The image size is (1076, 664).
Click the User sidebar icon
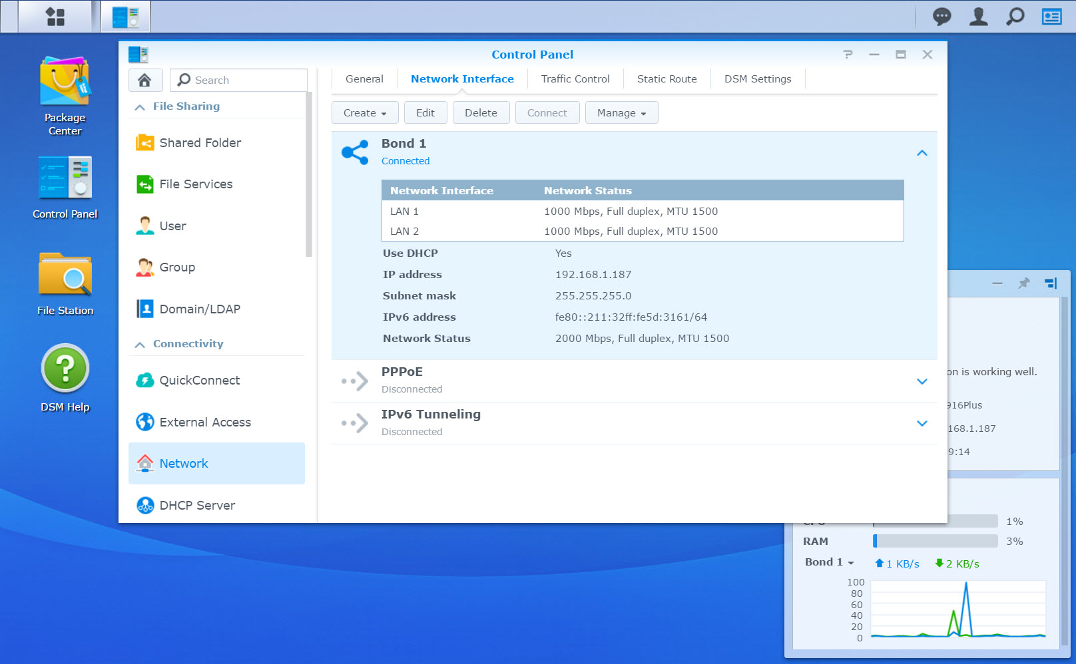[x=144, y=226]
